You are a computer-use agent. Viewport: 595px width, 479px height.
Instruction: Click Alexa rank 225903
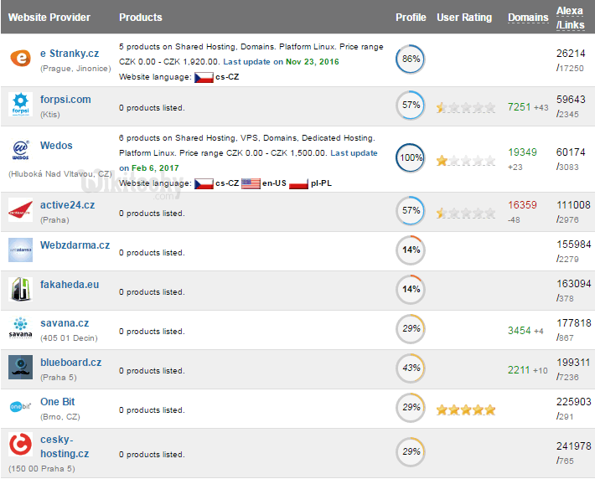574,402
